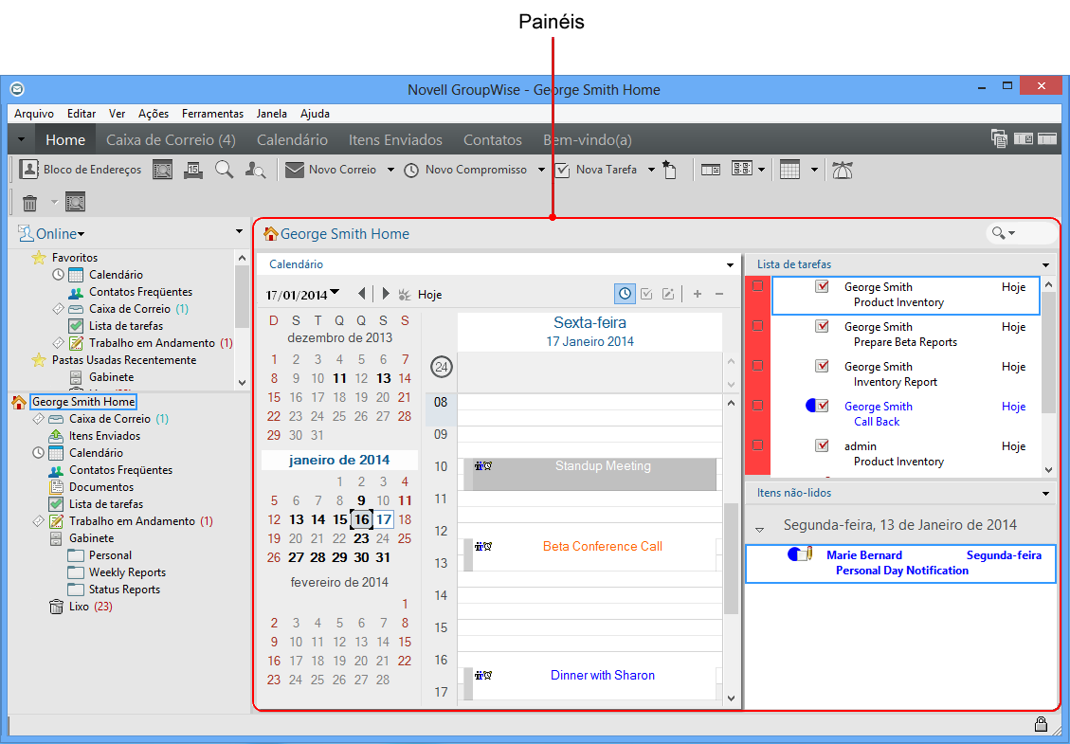Screen dimensions: 1070x744
Task: Jump to today with Hoje button
Action: tap(421, 294)
